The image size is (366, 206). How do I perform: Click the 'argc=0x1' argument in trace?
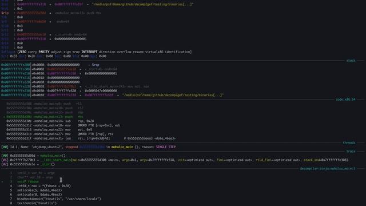(130, 160)
